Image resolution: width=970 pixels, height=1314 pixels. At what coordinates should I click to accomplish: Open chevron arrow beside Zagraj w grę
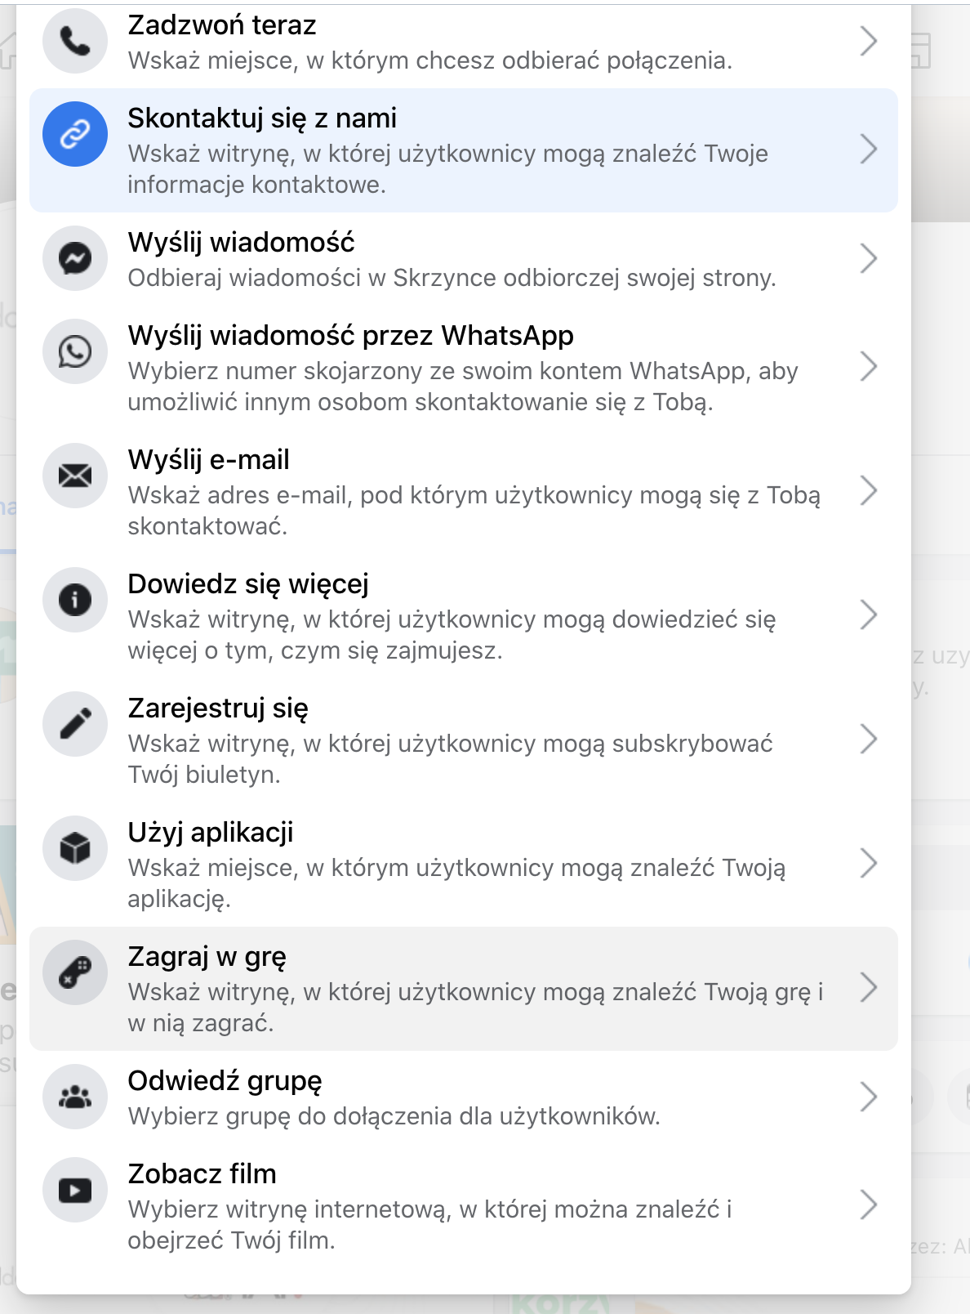pyautogui.click(x=869, y=988)
